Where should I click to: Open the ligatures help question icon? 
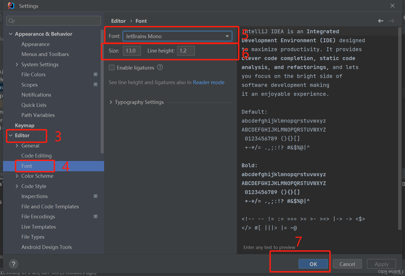160,67
